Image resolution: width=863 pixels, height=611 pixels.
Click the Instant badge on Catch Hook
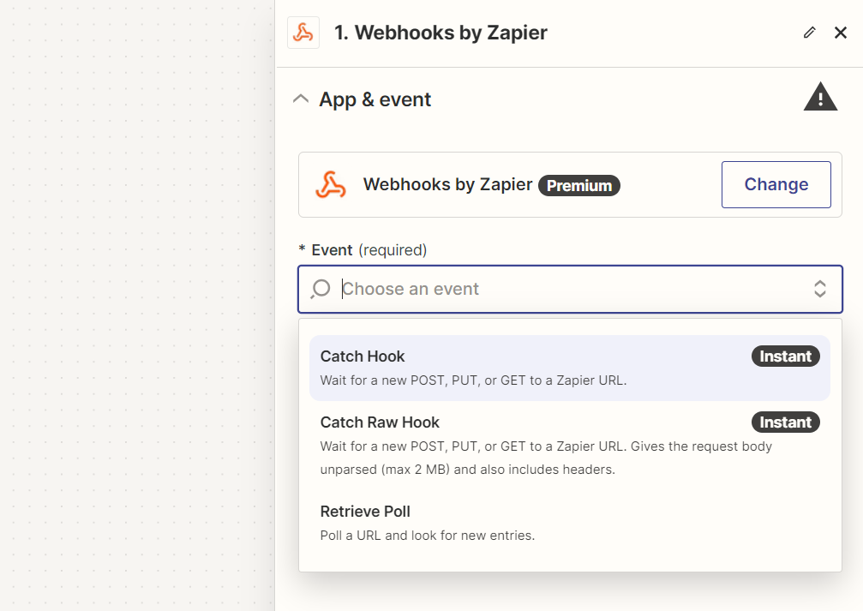click(785, 356)
